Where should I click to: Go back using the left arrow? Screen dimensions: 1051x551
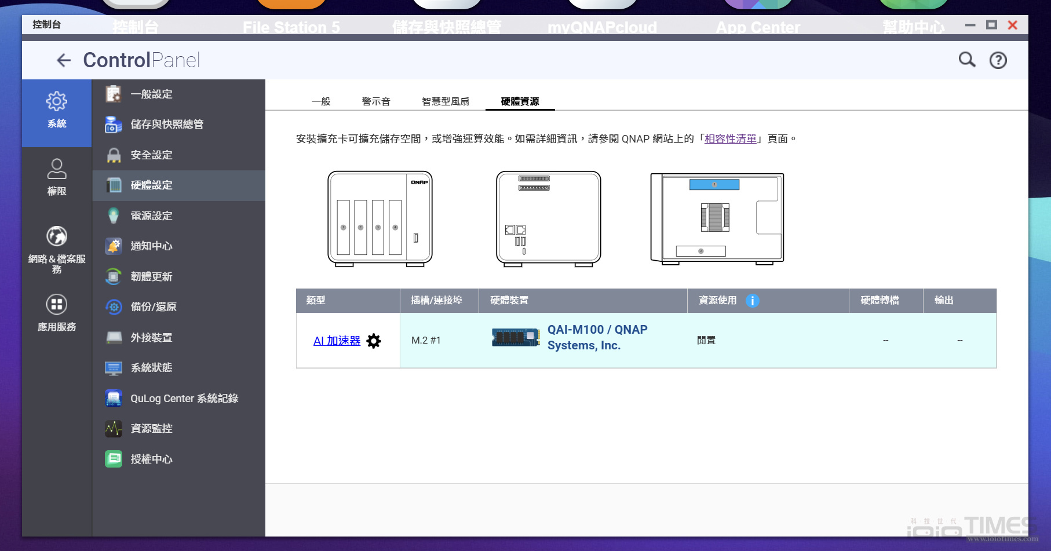coord(64,60)
